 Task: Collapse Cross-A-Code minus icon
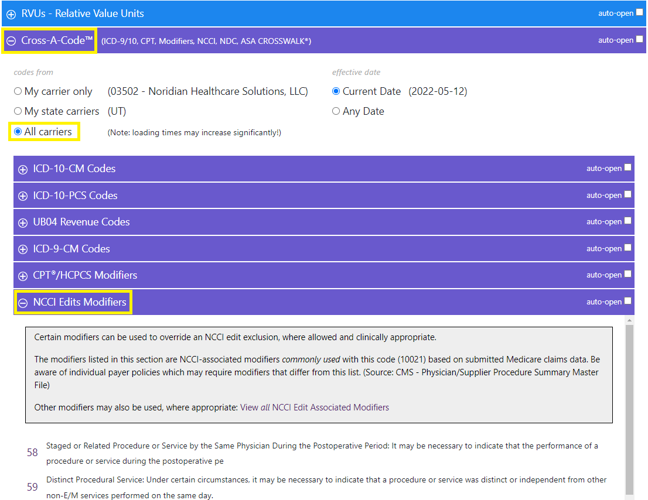pos(11,41)
